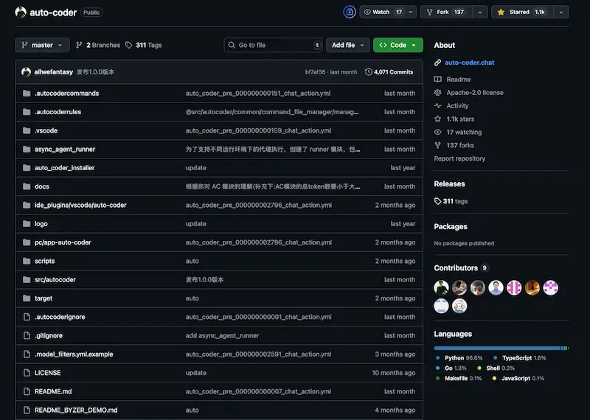The height and width of the screenshot is (420, 590).
Task: Click folder icon next to scripts
Action: pyautogui.click(x=27, y=261)
